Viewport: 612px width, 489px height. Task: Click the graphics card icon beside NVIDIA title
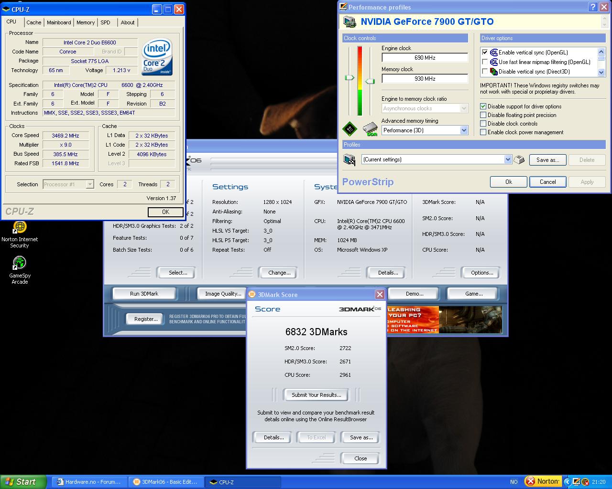point(350,21)
